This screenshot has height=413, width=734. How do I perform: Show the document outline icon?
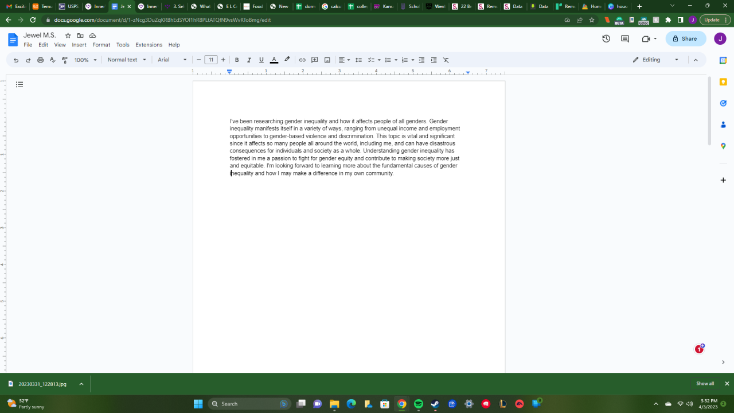point(19,85)
